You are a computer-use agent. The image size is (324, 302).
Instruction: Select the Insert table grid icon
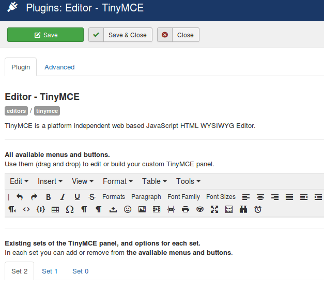pos(55,210)
